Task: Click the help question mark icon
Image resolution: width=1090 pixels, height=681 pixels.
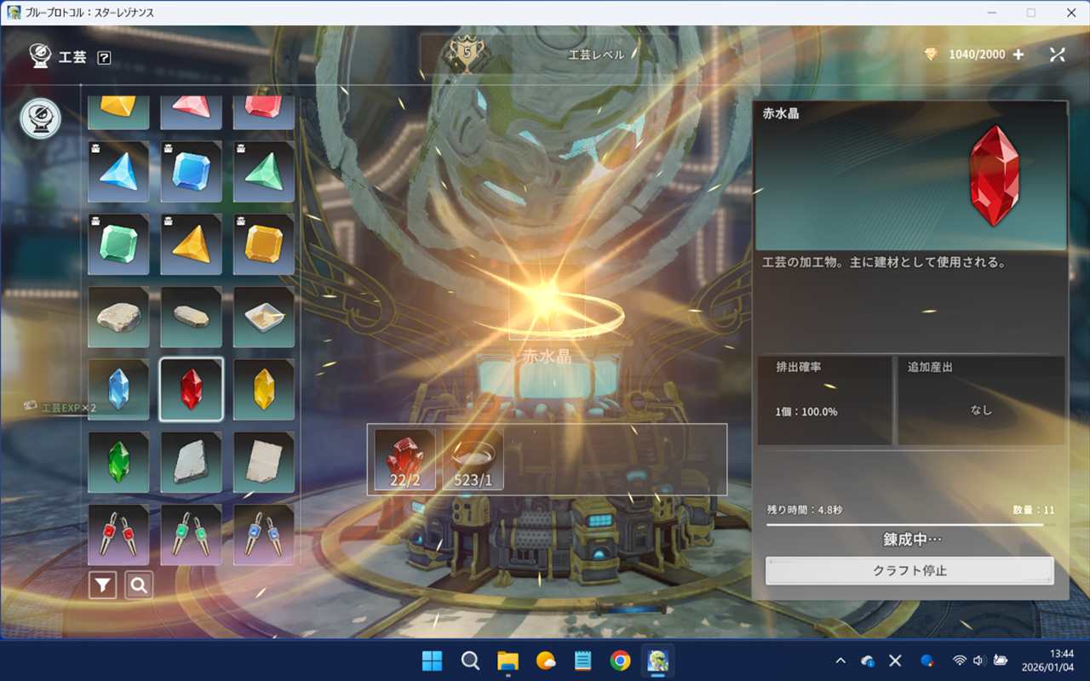Action: pos(104,58)
